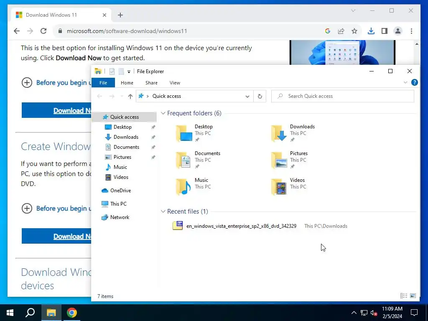Image resolution: width=428 pixels, height=321 pixels.
Task: Select the Desktop frequent folder icon
Action: tap(184, 133)
